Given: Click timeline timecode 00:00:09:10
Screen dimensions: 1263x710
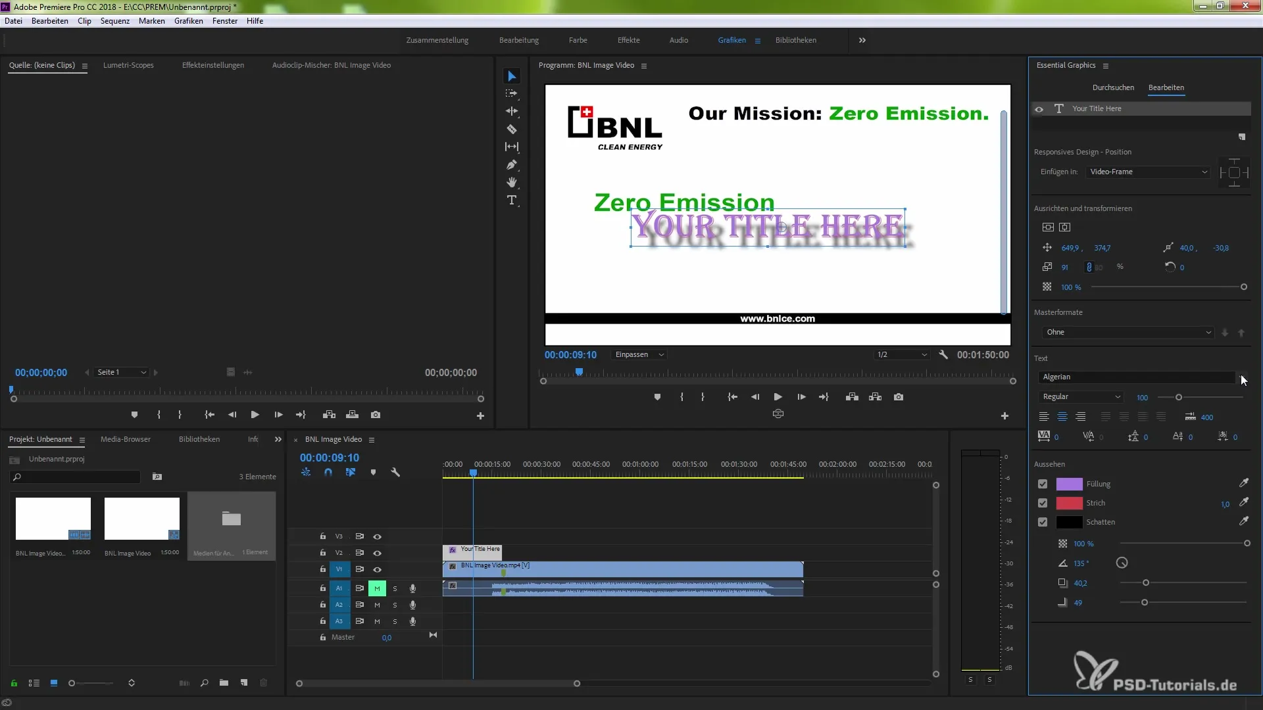Looking at the screenshot, I should pyautogui.click(x=330, y=458).
